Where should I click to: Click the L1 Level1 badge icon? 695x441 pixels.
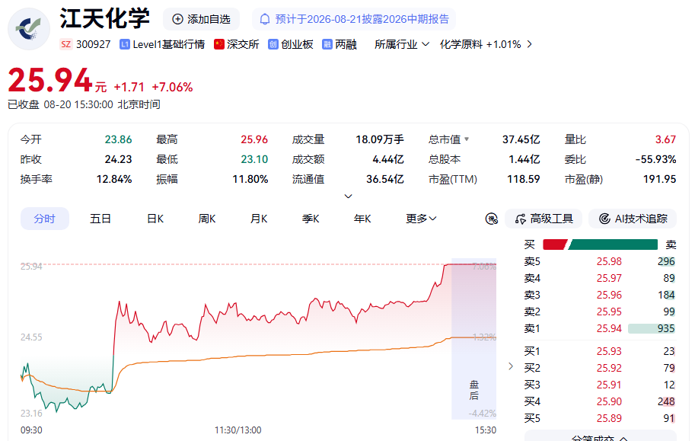tap(125, 44)
